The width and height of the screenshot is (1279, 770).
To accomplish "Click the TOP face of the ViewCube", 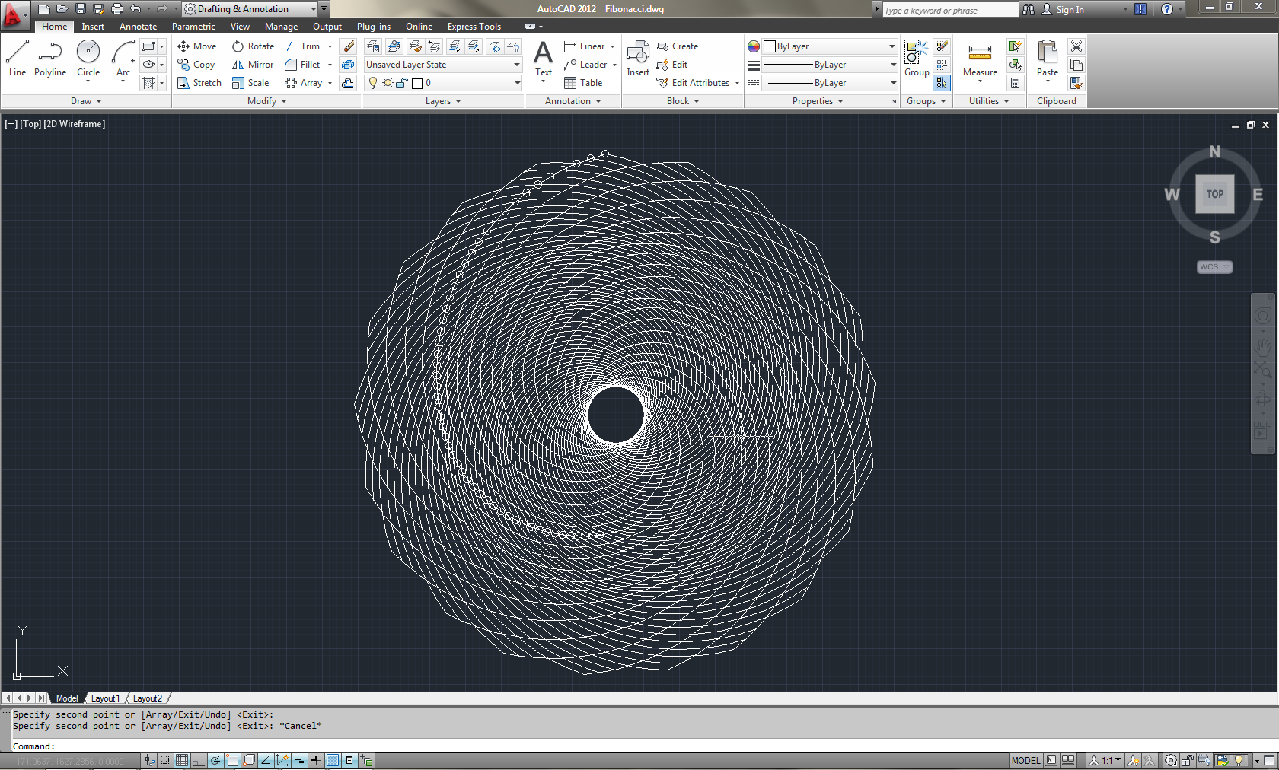I will (1215, 194).
